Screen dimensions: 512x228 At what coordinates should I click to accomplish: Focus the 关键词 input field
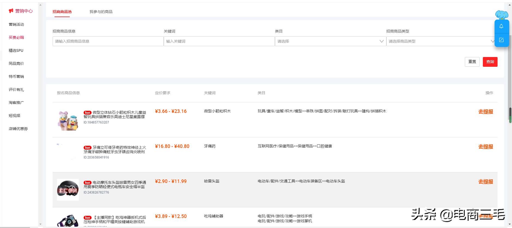pos(219,41)
